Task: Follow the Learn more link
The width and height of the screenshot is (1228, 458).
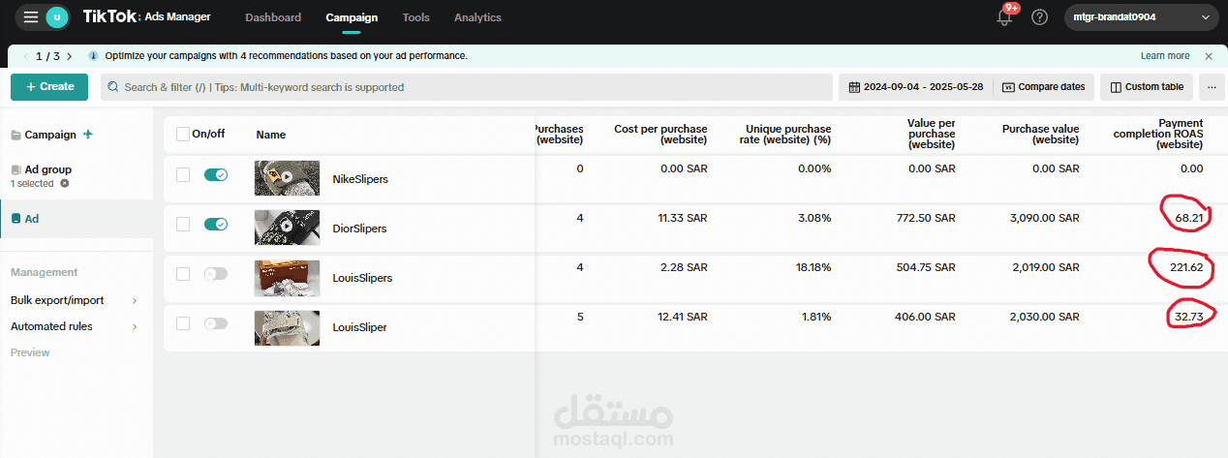Action: 1165,56
